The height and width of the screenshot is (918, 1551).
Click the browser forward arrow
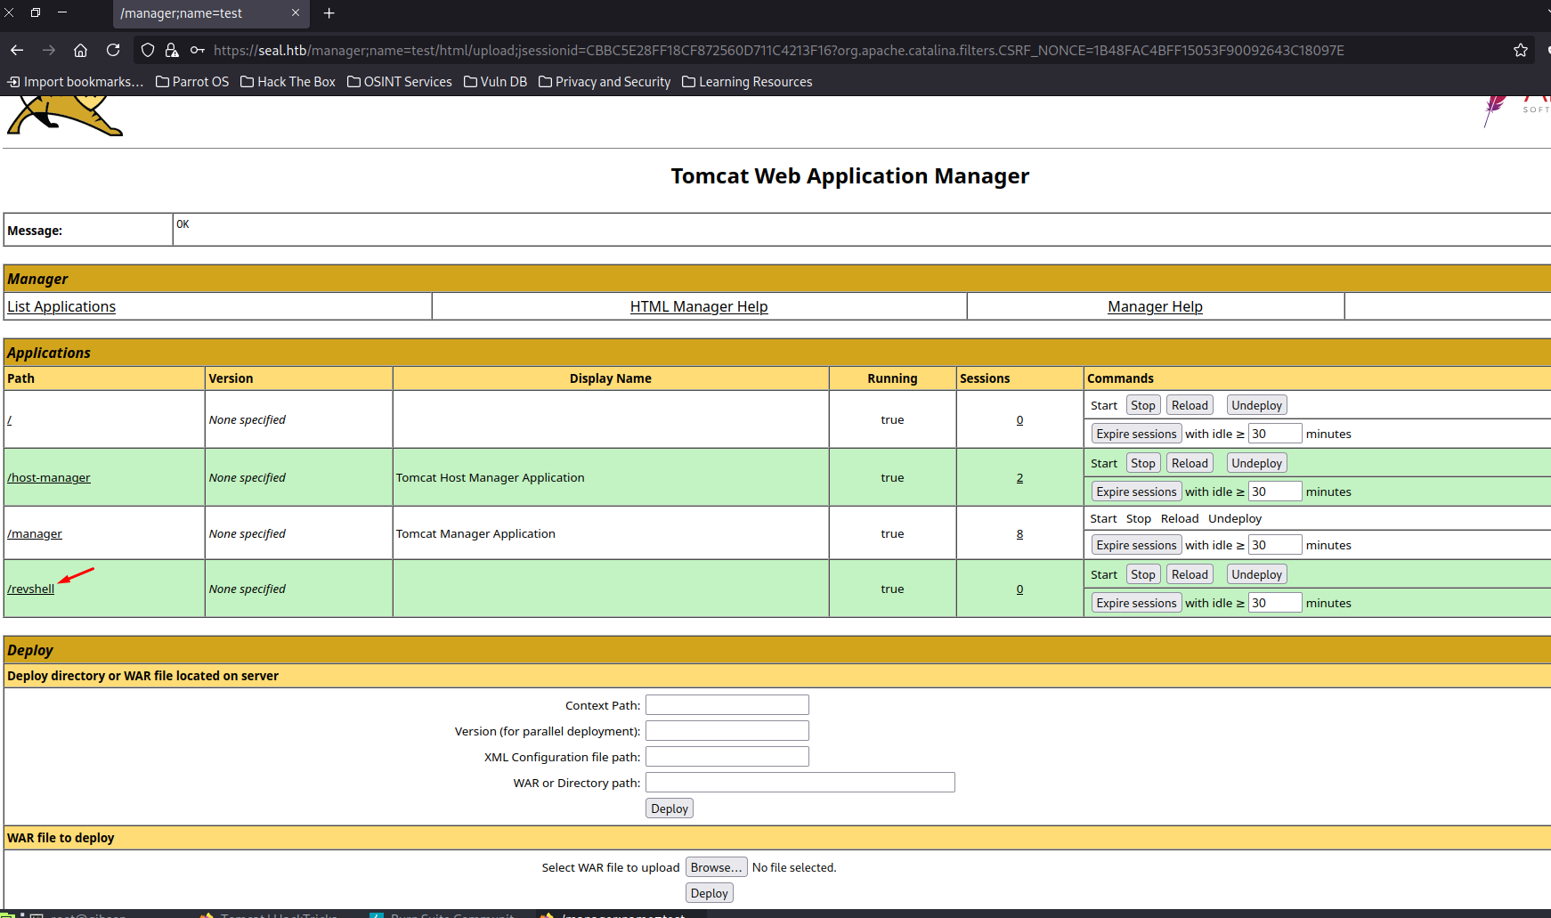point(49,51)
